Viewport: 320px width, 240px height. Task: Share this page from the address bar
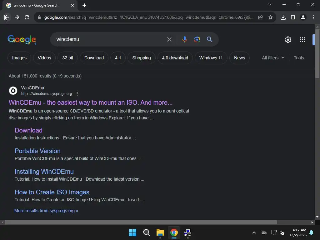[x=261, y=17]
